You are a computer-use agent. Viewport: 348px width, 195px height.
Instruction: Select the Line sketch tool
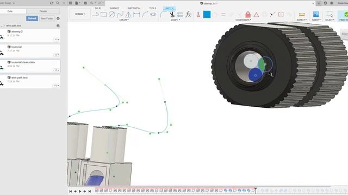pyautogui.click(x=96, y=15)
